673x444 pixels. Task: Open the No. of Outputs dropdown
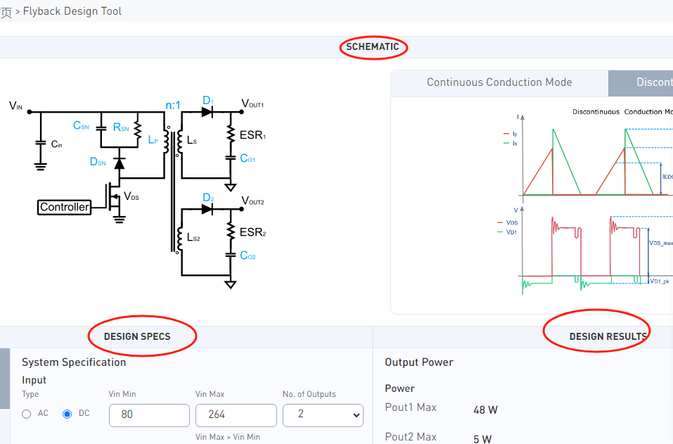point(323,415)
